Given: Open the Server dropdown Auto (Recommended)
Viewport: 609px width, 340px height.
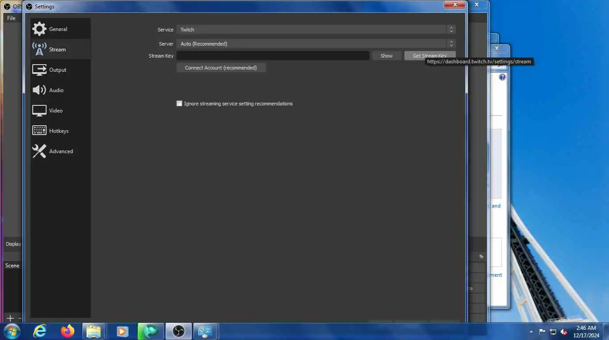Looking at the screenshot, I should point(316,44).
